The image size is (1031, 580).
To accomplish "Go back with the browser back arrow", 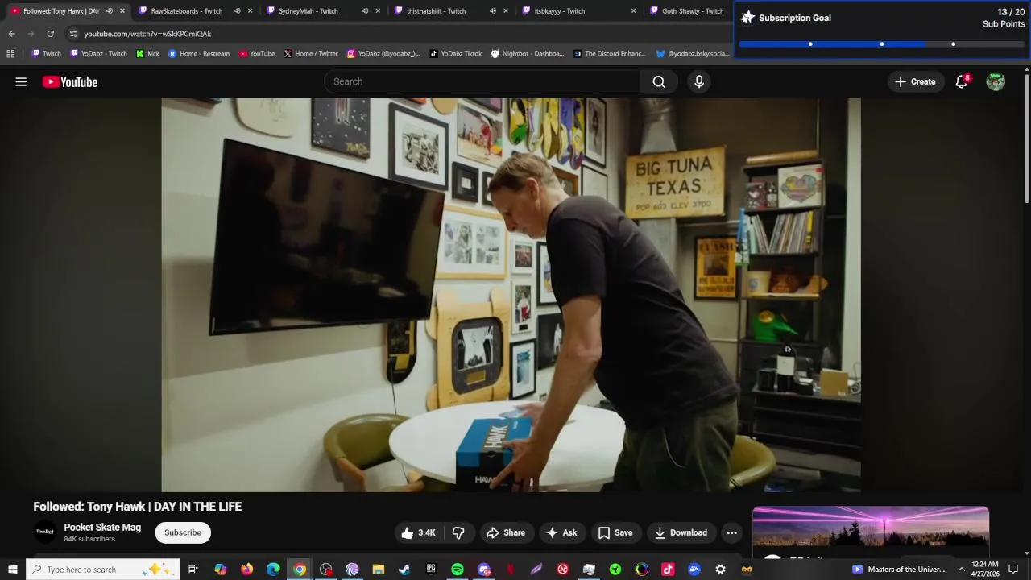I will click(11, 34).
